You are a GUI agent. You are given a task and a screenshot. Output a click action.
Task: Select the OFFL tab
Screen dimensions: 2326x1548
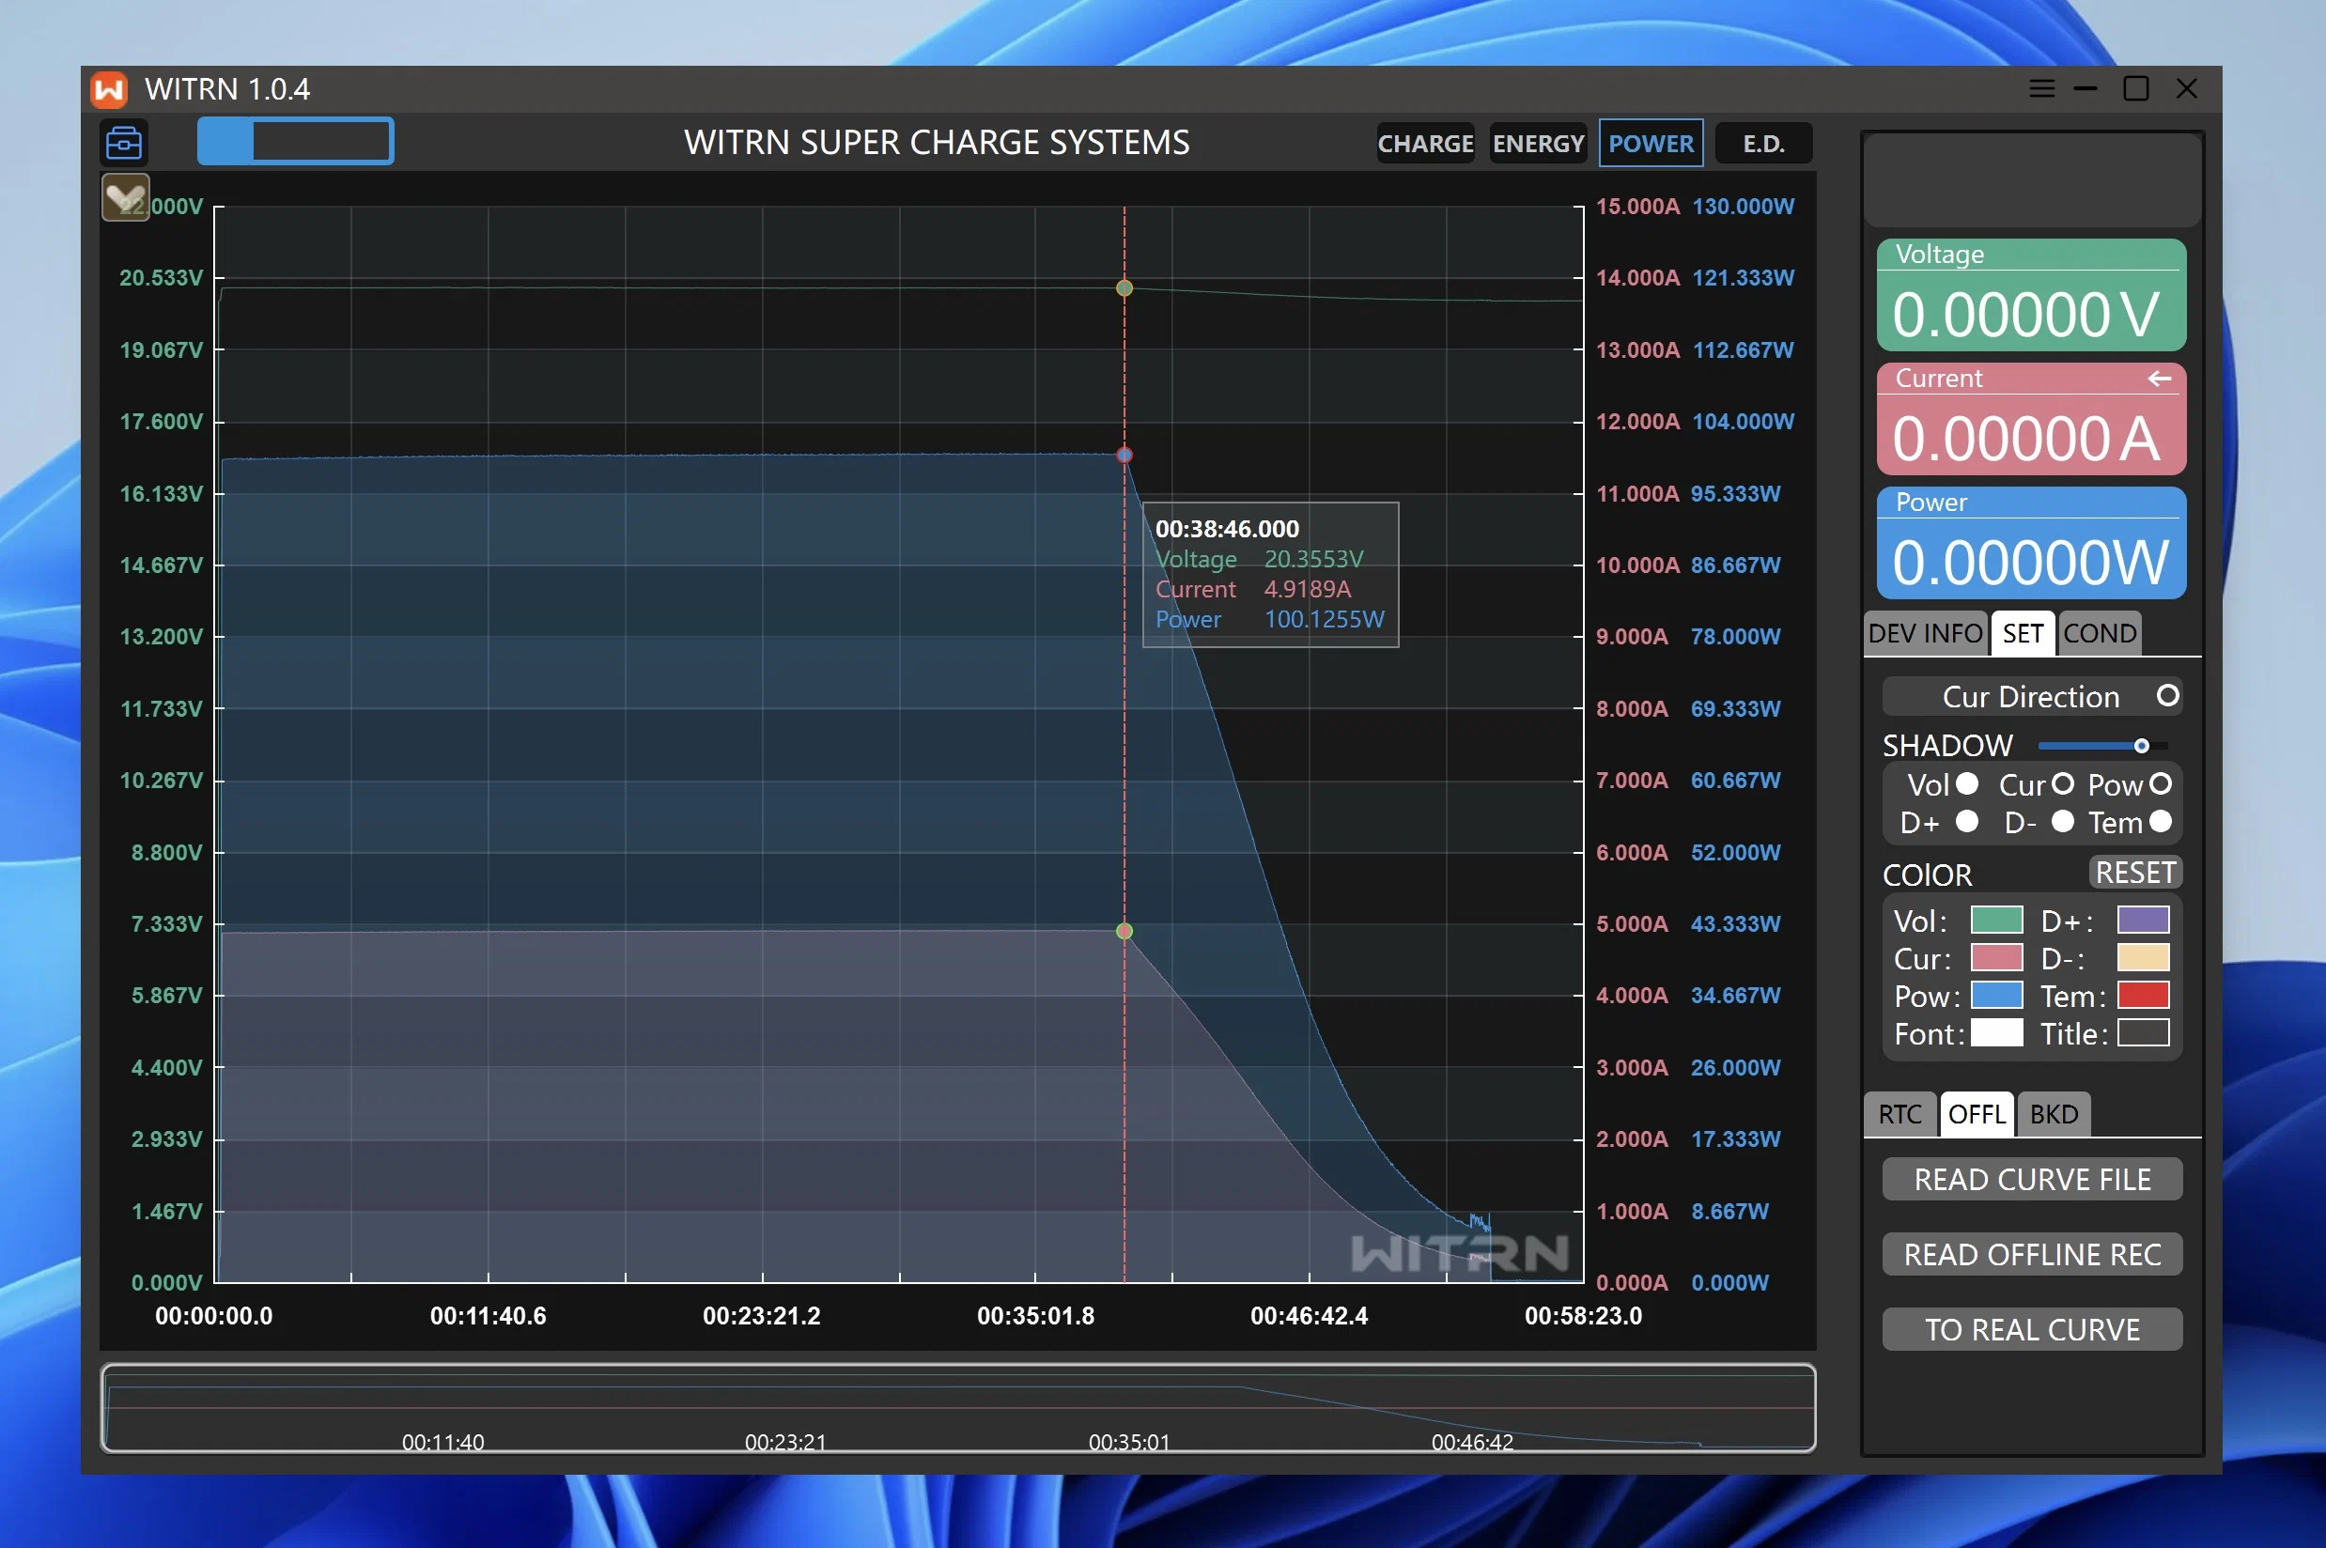(1977, 1115)
